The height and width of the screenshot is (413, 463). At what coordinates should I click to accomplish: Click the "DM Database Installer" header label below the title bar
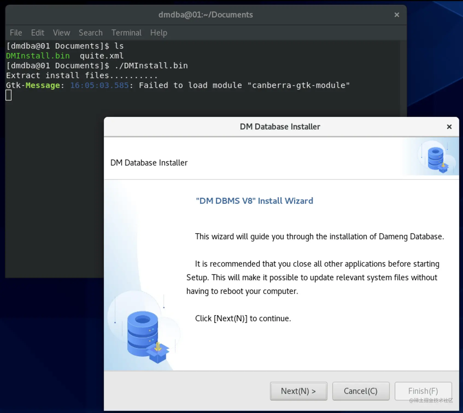click(x=149, y=163)
